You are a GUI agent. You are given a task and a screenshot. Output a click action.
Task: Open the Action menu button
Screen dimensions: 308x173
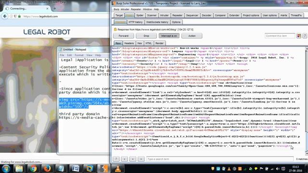(192, 36)
